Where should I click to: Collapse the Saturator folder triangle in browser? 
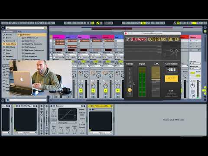[19, 35]
